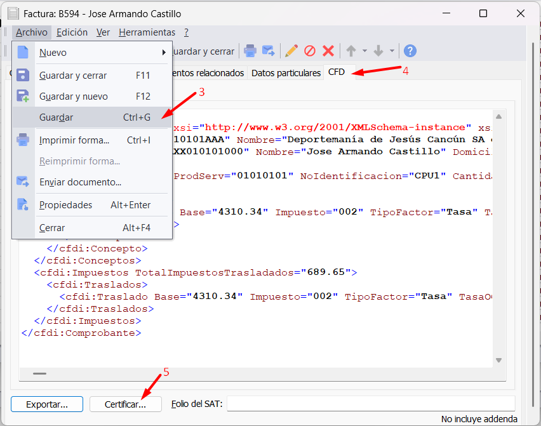Click the vertical scrollbar down arrow
The image size is (541, 426).
pyautogui.click(x=500, y=361)
